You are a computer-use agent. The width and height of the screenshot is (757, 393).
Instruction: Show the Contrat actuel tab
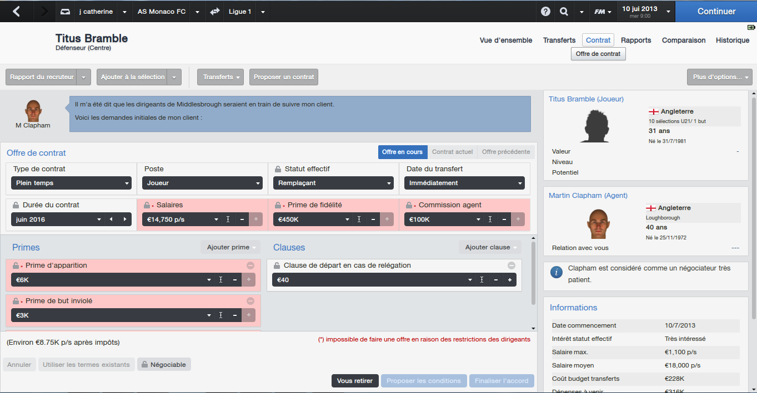[453, 152]
